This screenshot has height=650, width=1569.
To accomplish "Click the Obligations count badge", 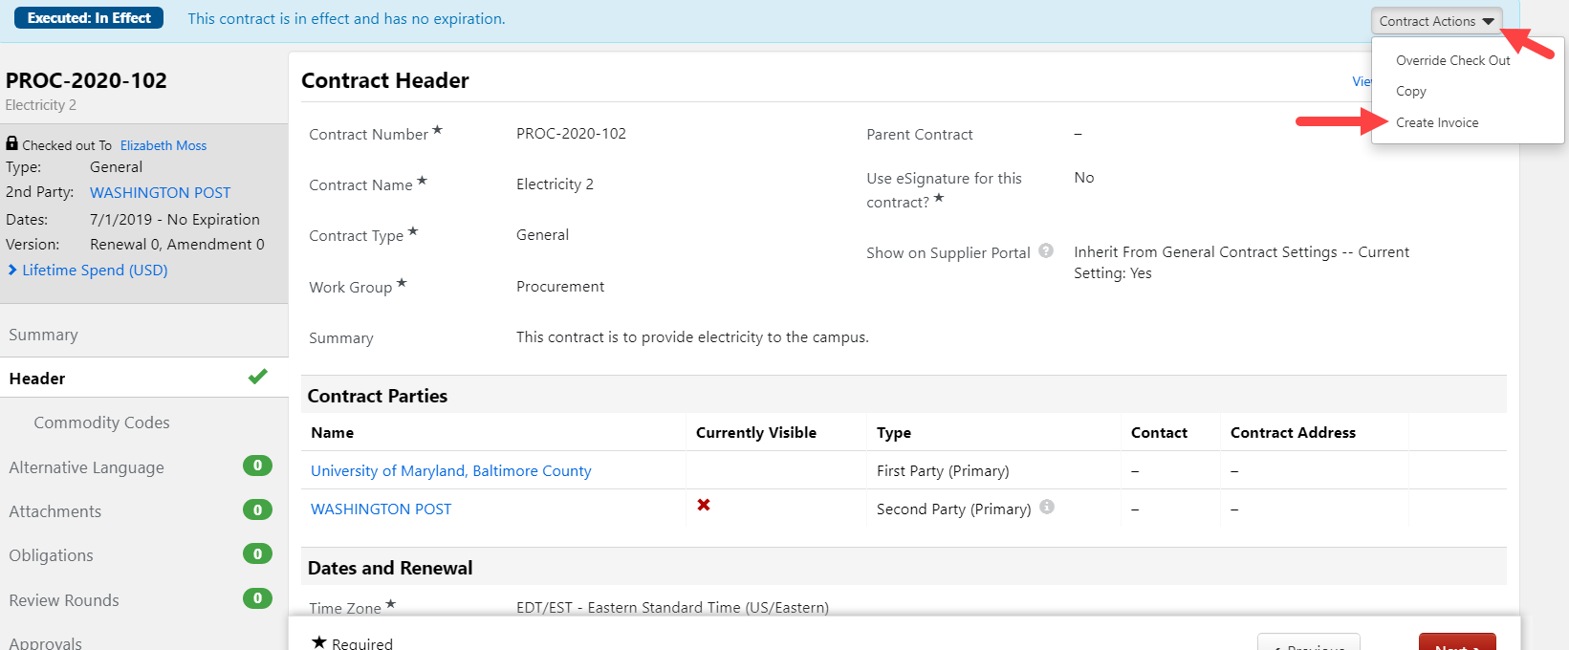I will (257, 553).
